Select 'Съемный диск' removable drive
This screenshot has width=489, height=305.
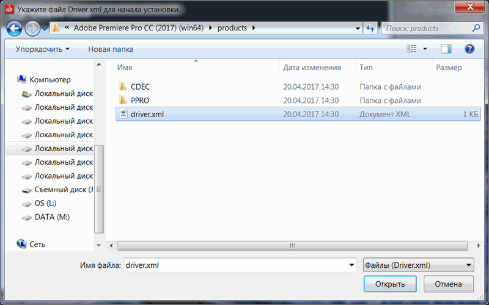click(x=64, y=190)
